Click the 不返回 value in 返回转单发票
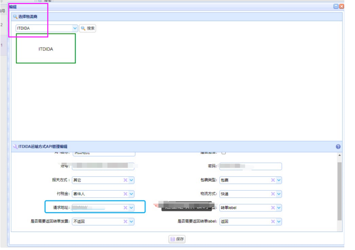The width and height of the screenshot is (355, 250). click(79, 221)
